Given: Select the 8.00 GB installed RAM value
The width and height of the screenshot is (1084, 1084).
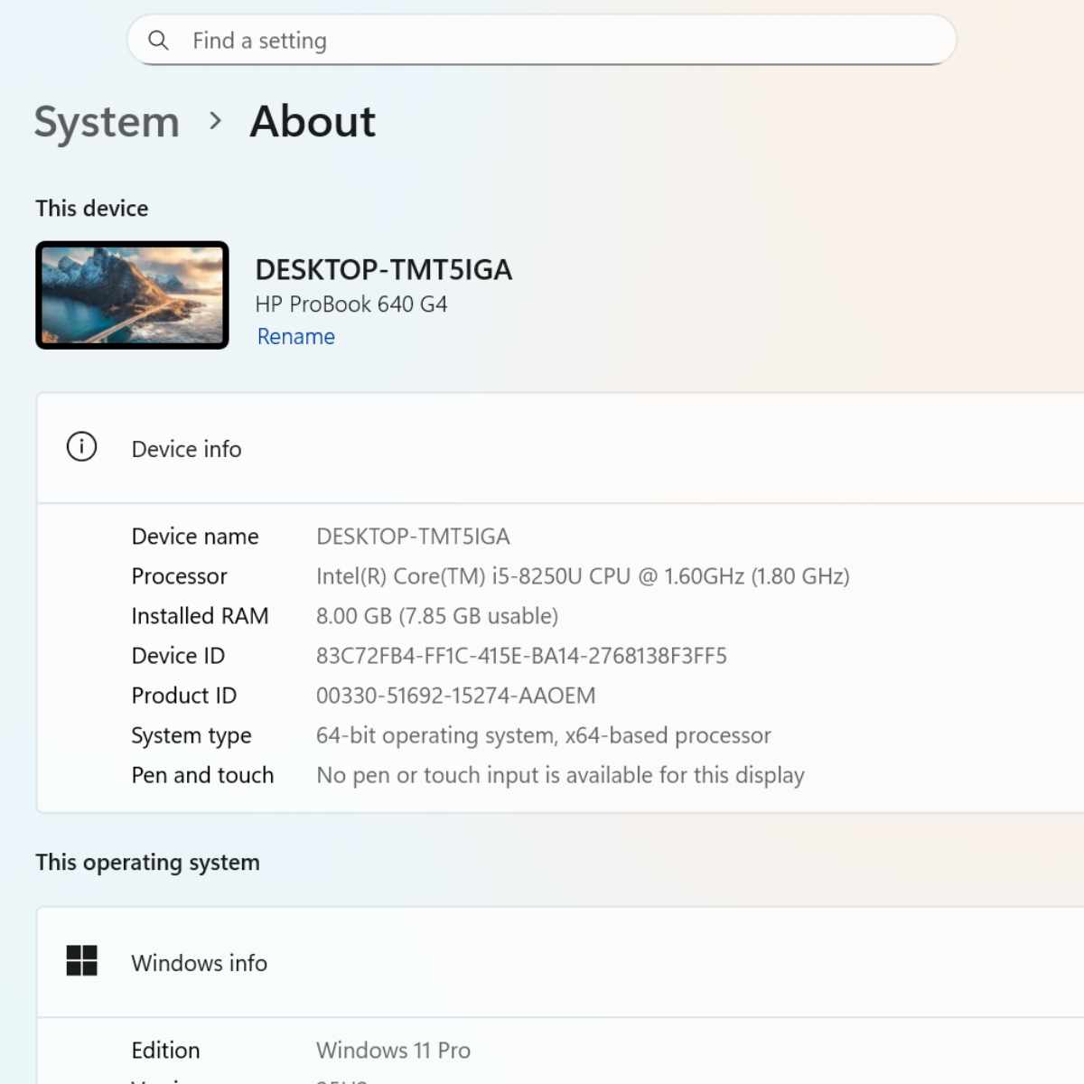Looking at the screenshot, I should 436,616.
